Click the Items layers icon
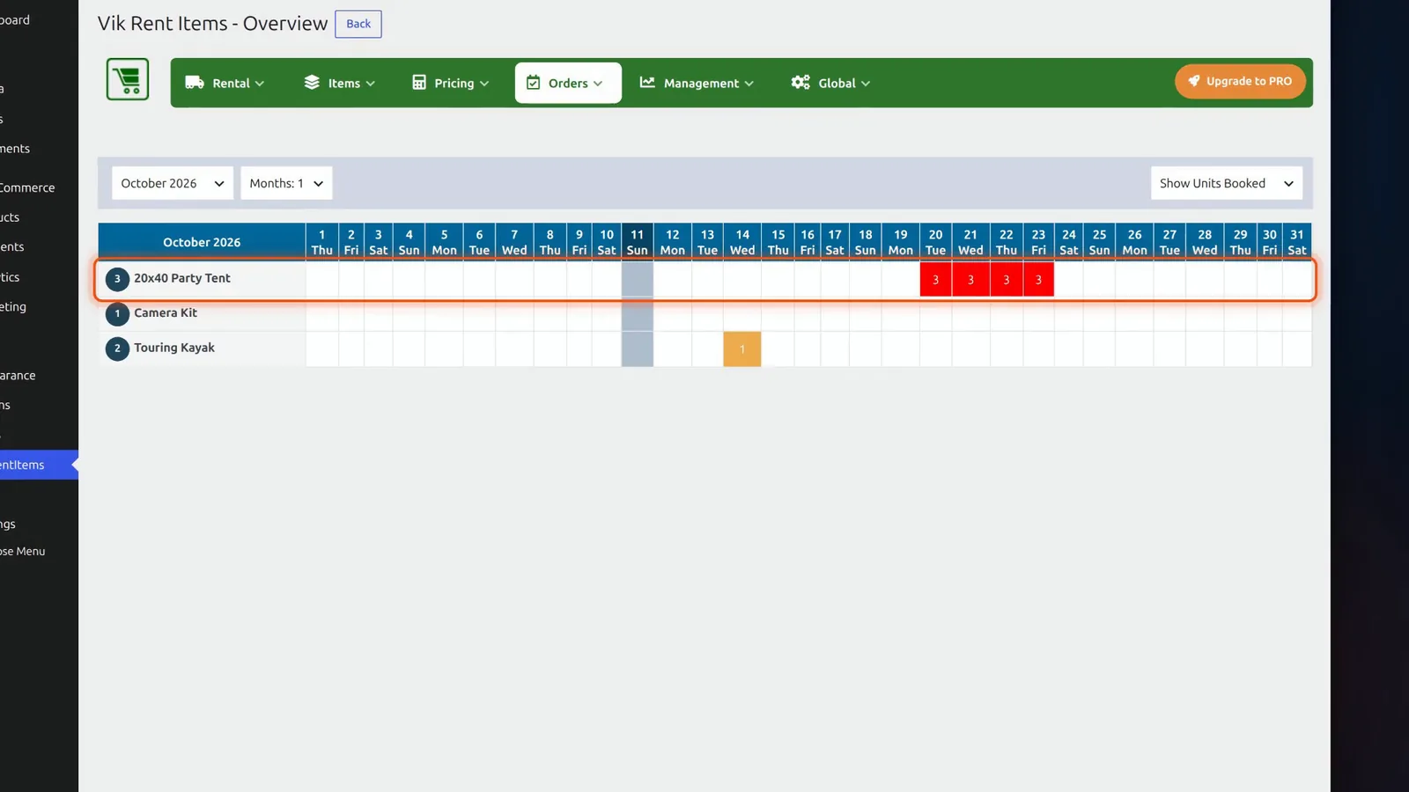This screenshot has height=792, width=1409. pyautogui.click(x=312, y=83)
